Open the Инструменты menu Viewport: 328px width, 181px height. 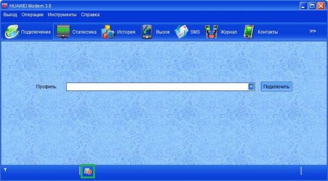coord(62,15)
